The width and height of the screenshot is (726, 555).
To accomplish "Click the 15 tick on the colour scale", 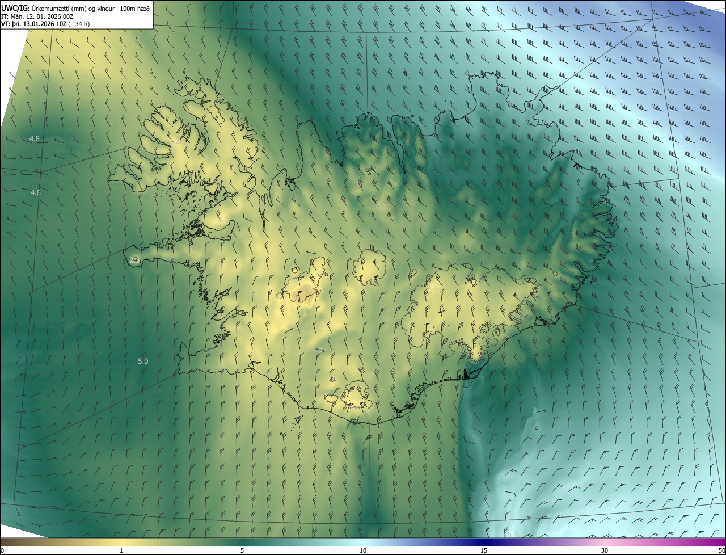I will (484, 551).
